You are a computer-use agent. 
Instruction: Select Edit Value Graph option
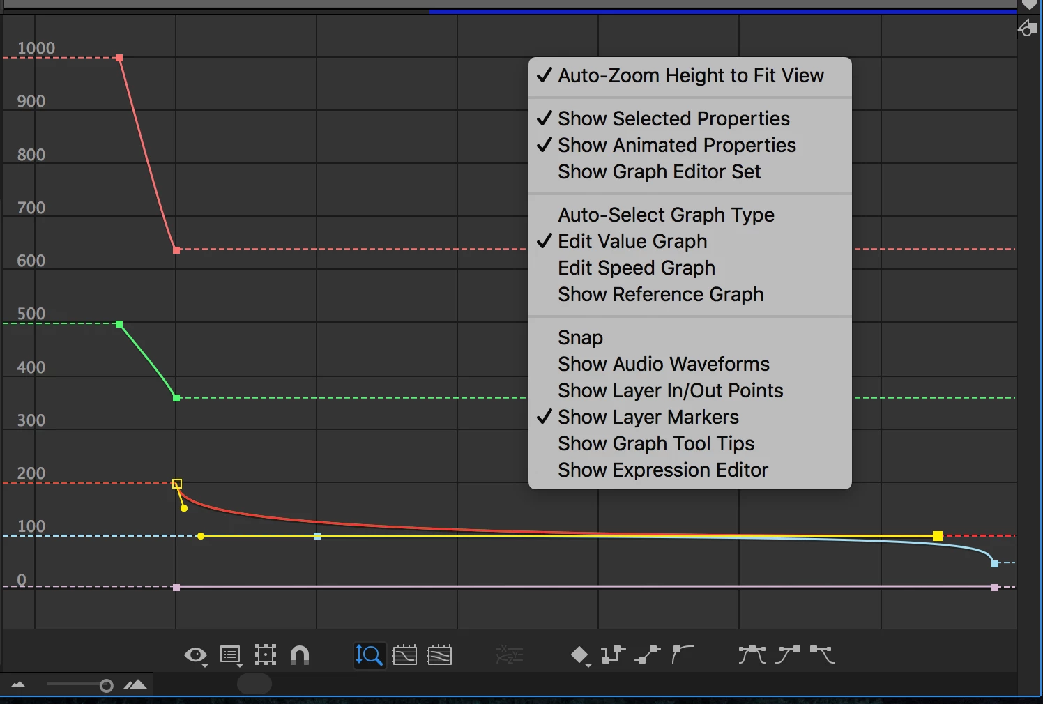(690, 241)
